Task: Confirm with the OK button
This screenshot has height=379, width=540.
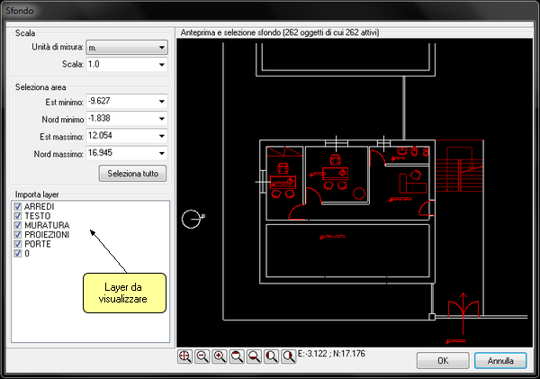Action: [x=442, y=360]
